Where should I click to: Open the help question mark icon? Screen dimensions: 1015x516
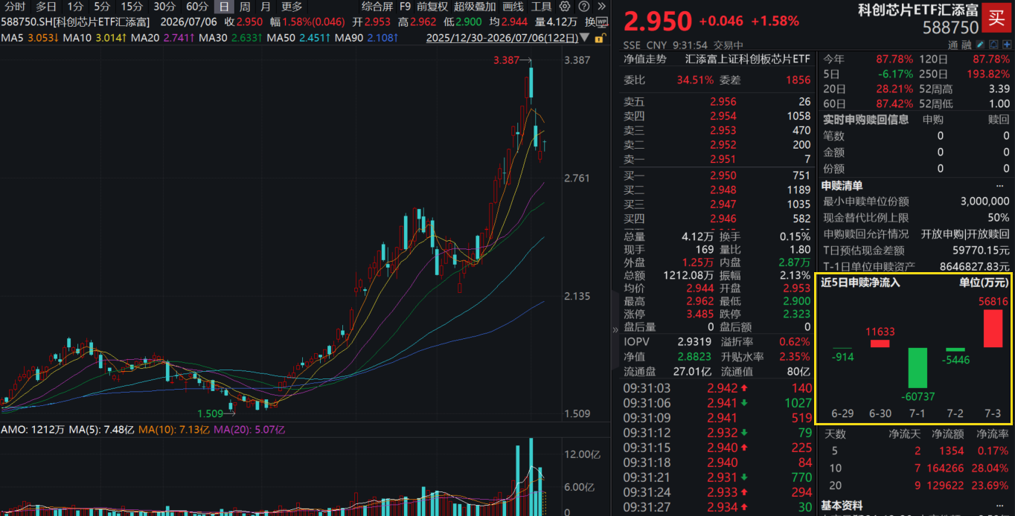[584, 6]
